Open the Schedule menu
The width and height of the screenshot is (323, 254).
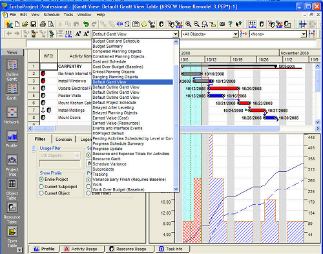click(52, 15)
